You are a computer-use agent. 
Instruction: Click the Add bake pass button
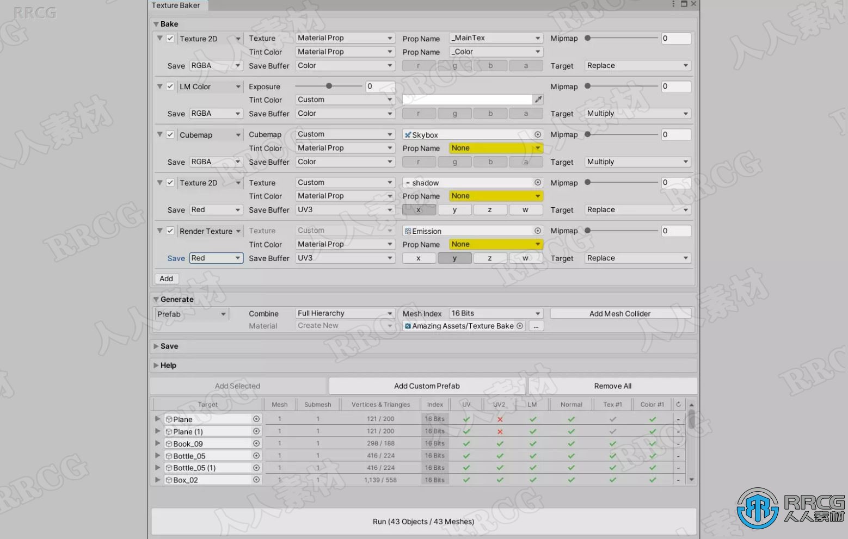click(167, 278)
